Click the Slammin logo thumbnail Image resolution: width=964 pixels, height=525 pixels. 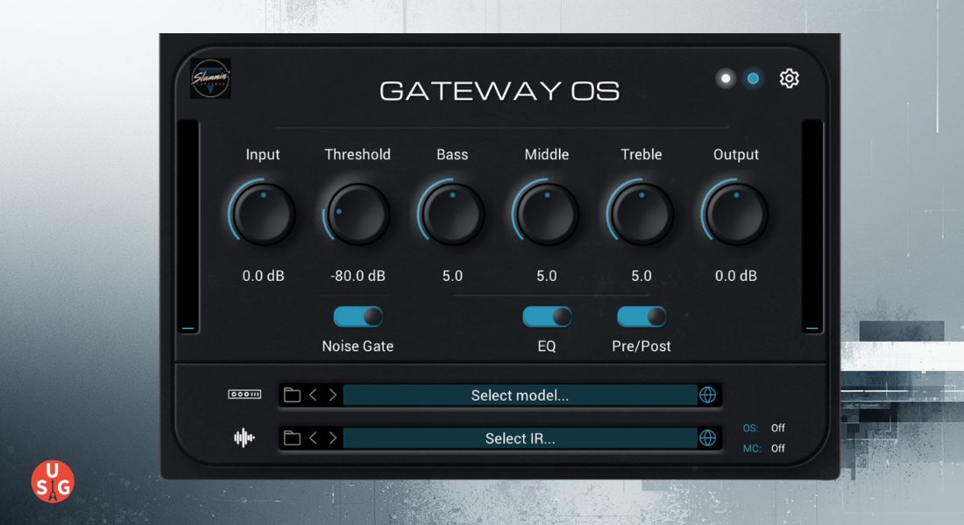click(x=210, y=79)
